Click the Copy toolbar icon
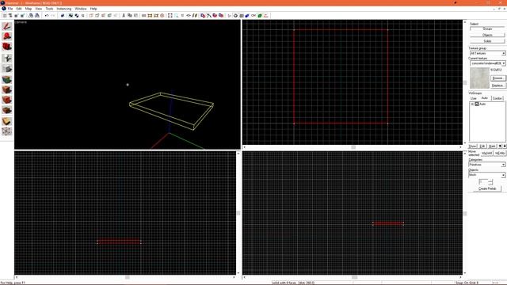Viewport: 507px width, 285px height. pyautogui.click(x=130, y=16)
